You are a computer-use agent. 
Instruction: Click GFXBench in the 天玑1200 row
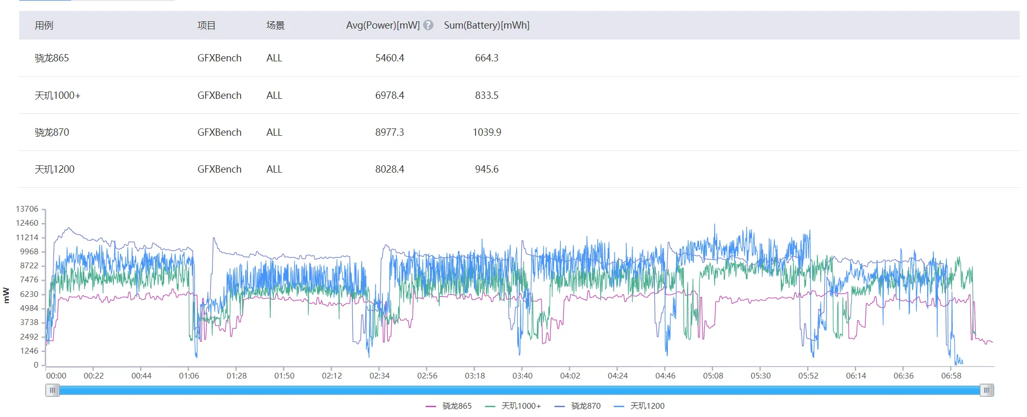tap(219, 170)
